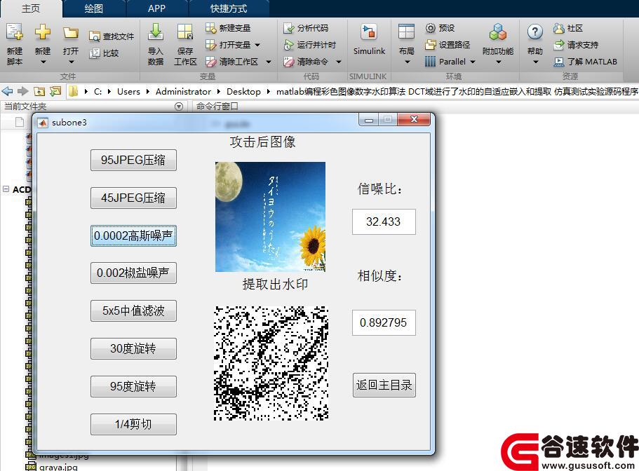Click the 打开变量 (Open Variable) icon
639x471 pixels.
(x=210, y=44)
